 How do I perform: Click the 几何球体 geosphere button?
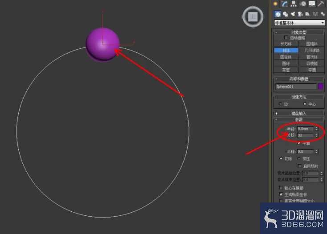tap(312, 51)
